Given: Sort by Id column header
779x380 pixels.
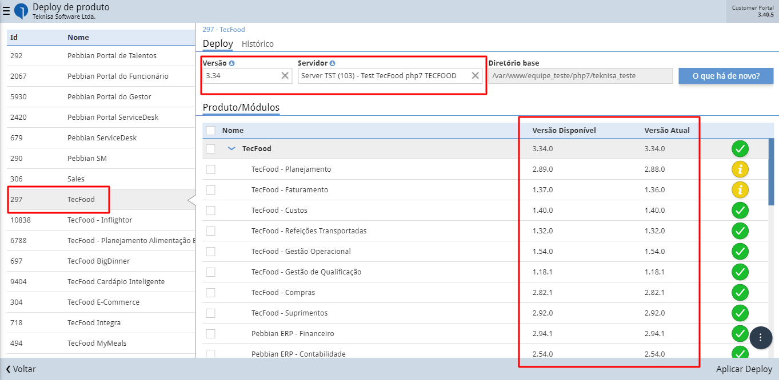Looking at the screenshot, I should click(x=14, y=38).
